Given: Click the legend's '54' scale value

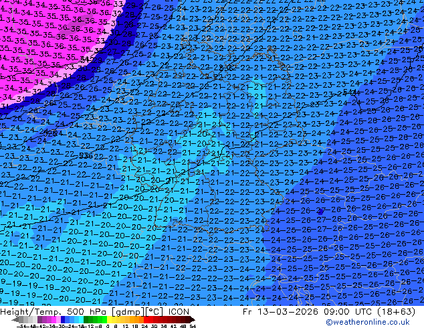Looking at the screenshot, I should [193, 327].
